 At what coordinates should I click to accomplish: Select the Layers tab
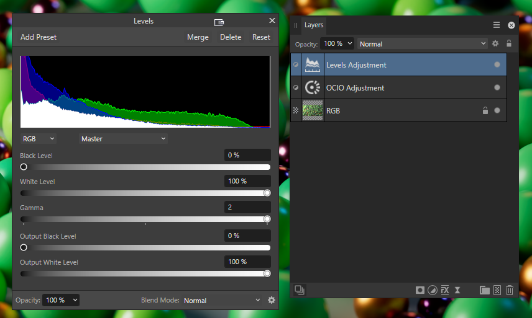point(314,25)
